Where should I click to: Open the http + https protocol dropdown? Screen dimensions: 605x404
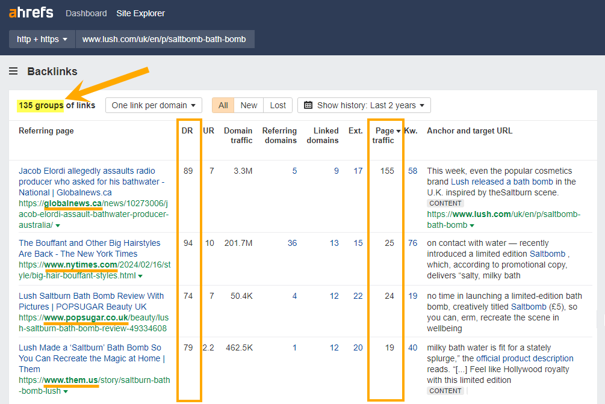42,38
